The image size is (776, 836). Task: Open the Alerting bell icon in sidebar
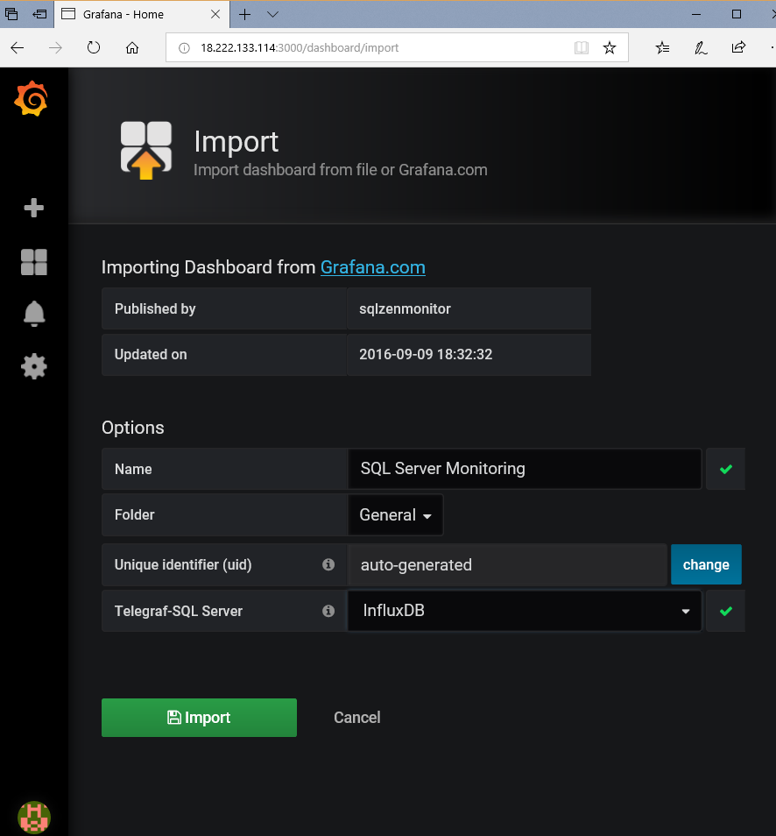click(33, 314)
